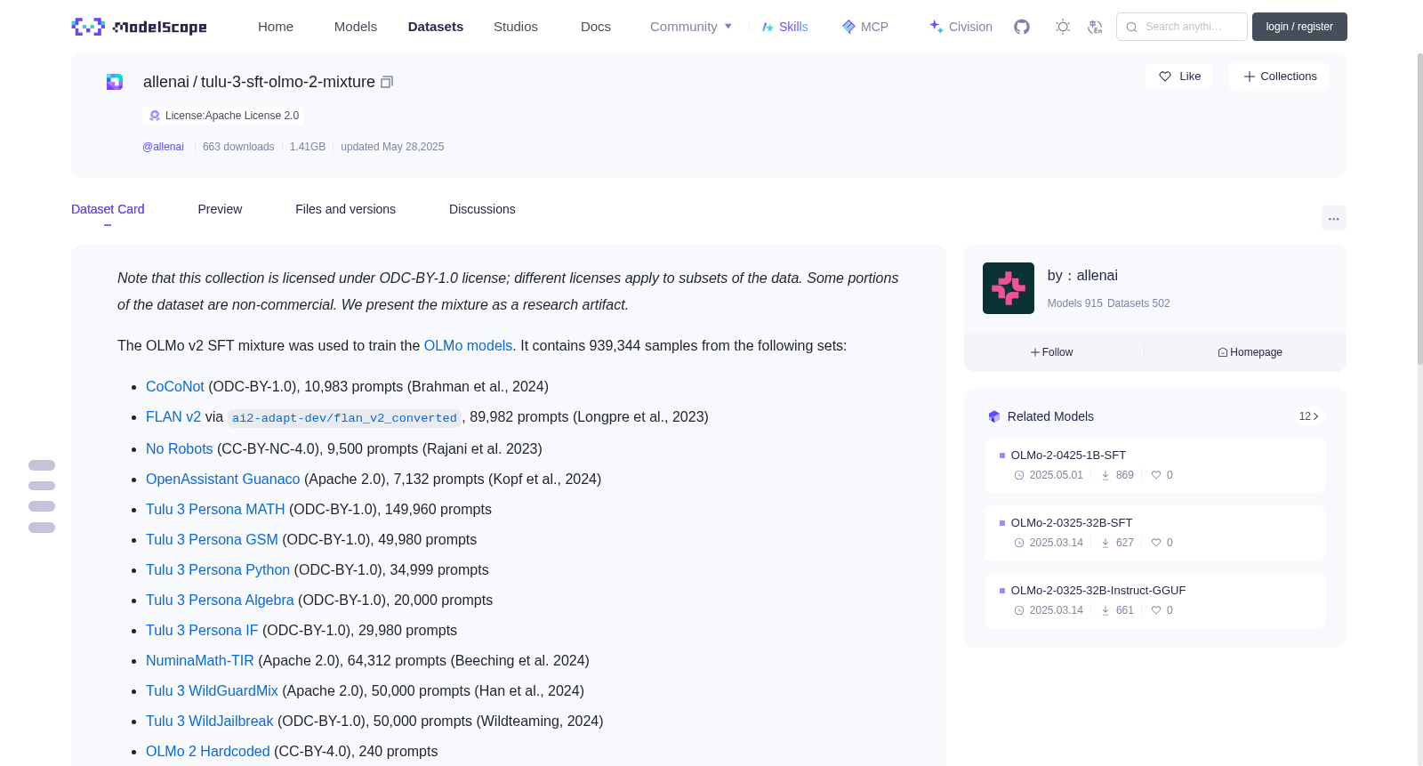Click the allenai organization avatar

coord(1009,288)
